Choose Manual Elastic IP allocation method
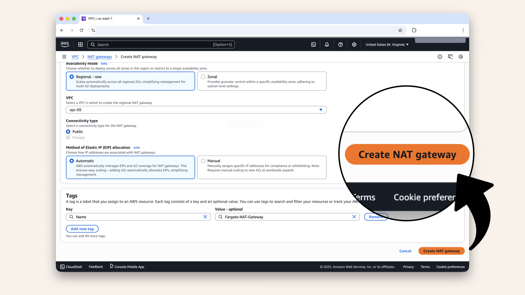The image size is (525, 295). coord(203,161)
